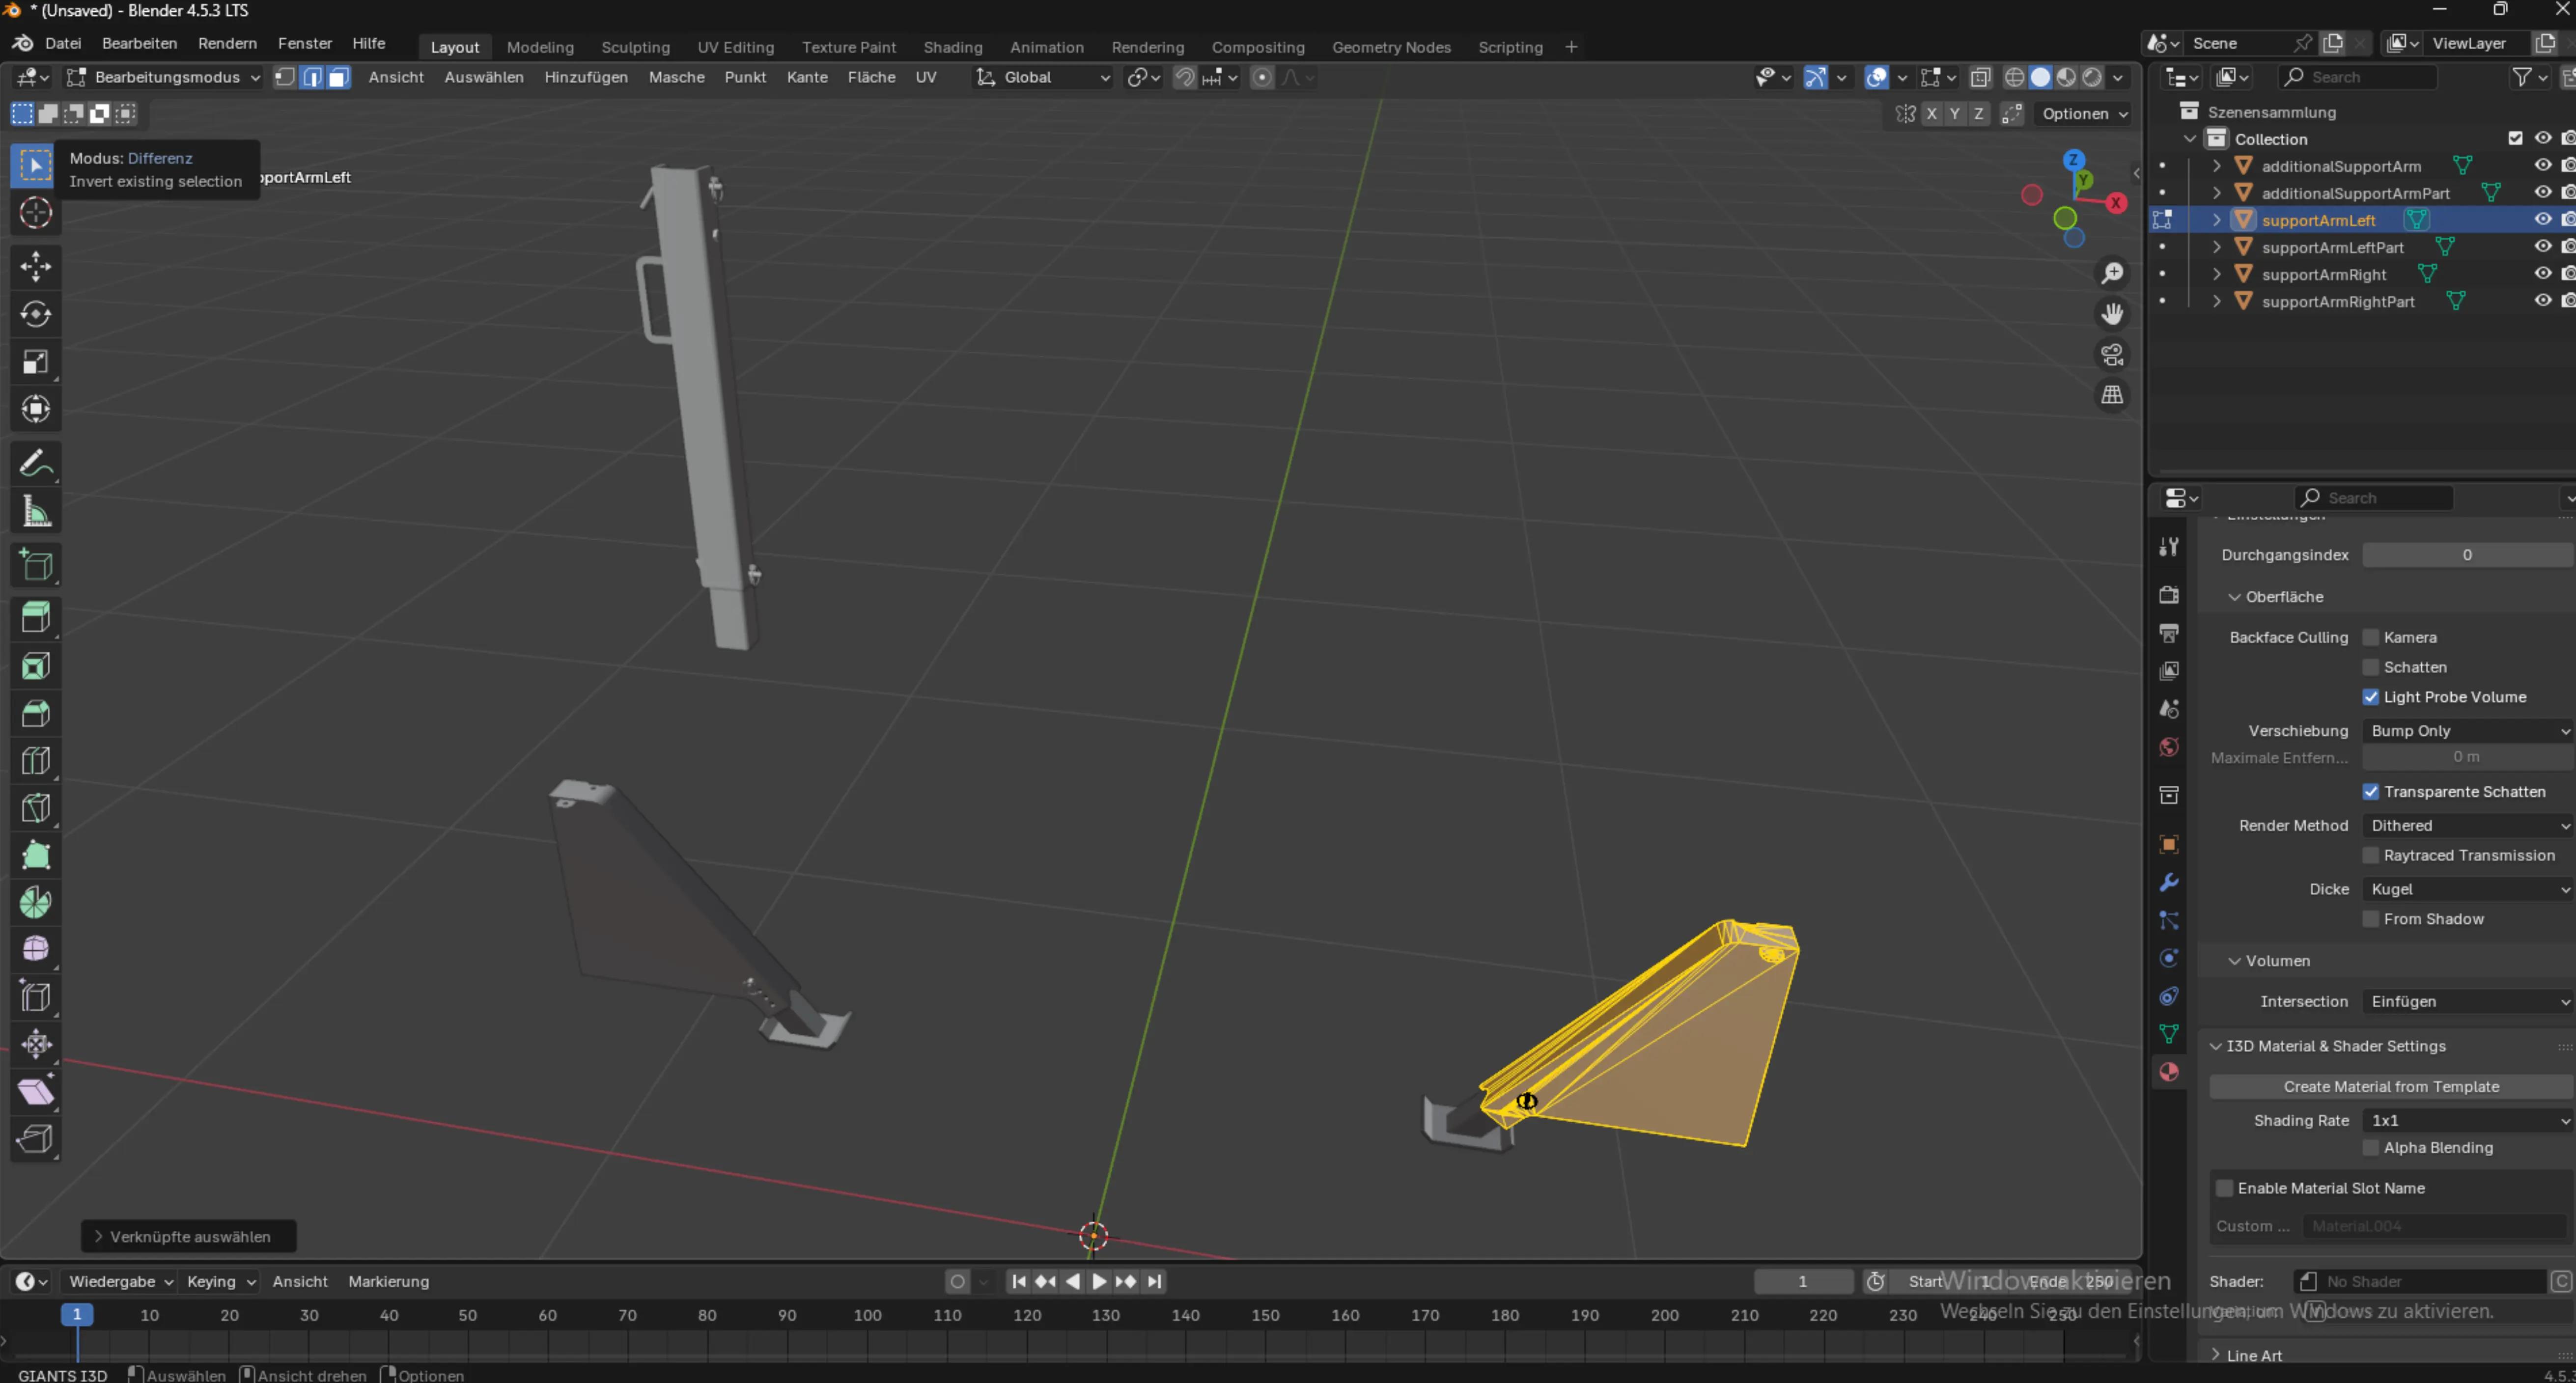Choose the Knife tool
The width and height of the screenshot is (2576, 1383).
(x=35, y=809)
